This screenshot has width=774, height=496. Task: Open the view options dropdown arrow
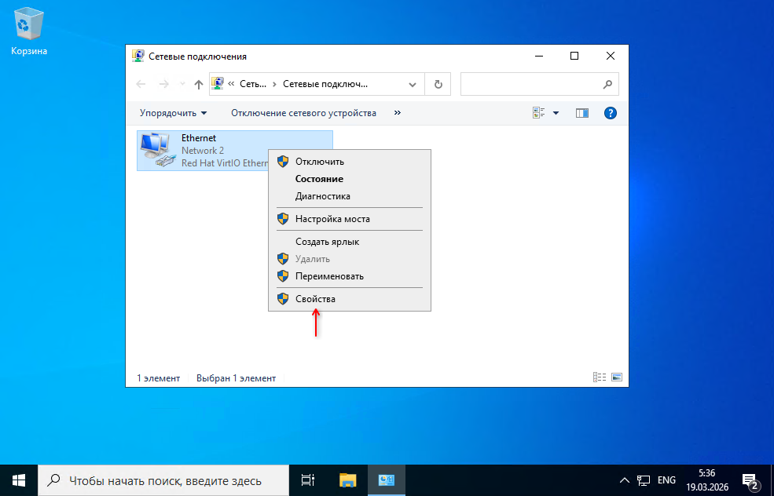556,113
